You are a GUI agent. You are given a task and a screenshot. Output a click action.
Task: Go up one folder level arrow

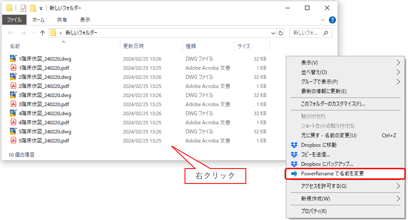(x=42, y=33)
